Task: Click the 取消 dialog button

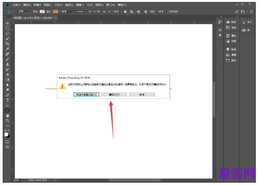Action: (x=142, y=94)
